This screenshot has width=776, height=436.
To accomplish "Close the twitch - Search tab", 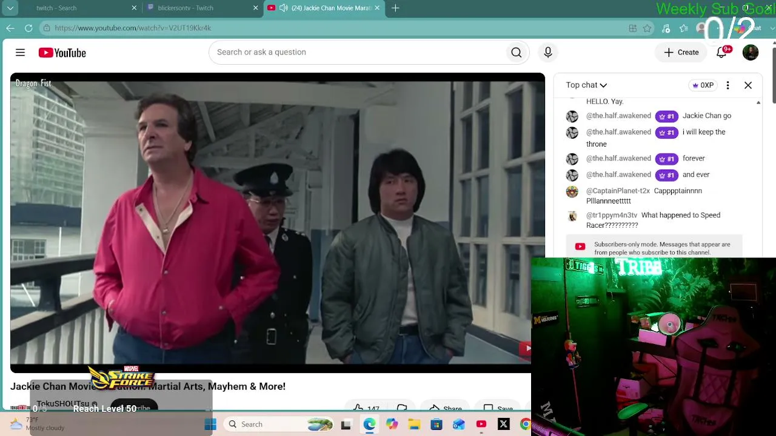I will coord(134,8).
